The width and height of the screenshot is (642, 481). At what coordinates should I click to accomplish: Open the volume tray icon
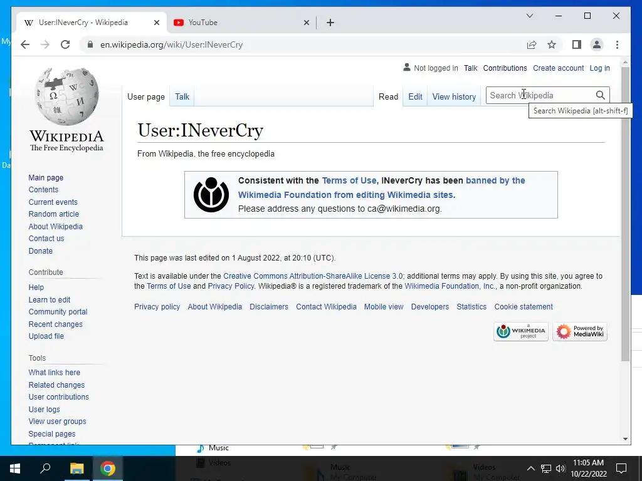point(560,468)
